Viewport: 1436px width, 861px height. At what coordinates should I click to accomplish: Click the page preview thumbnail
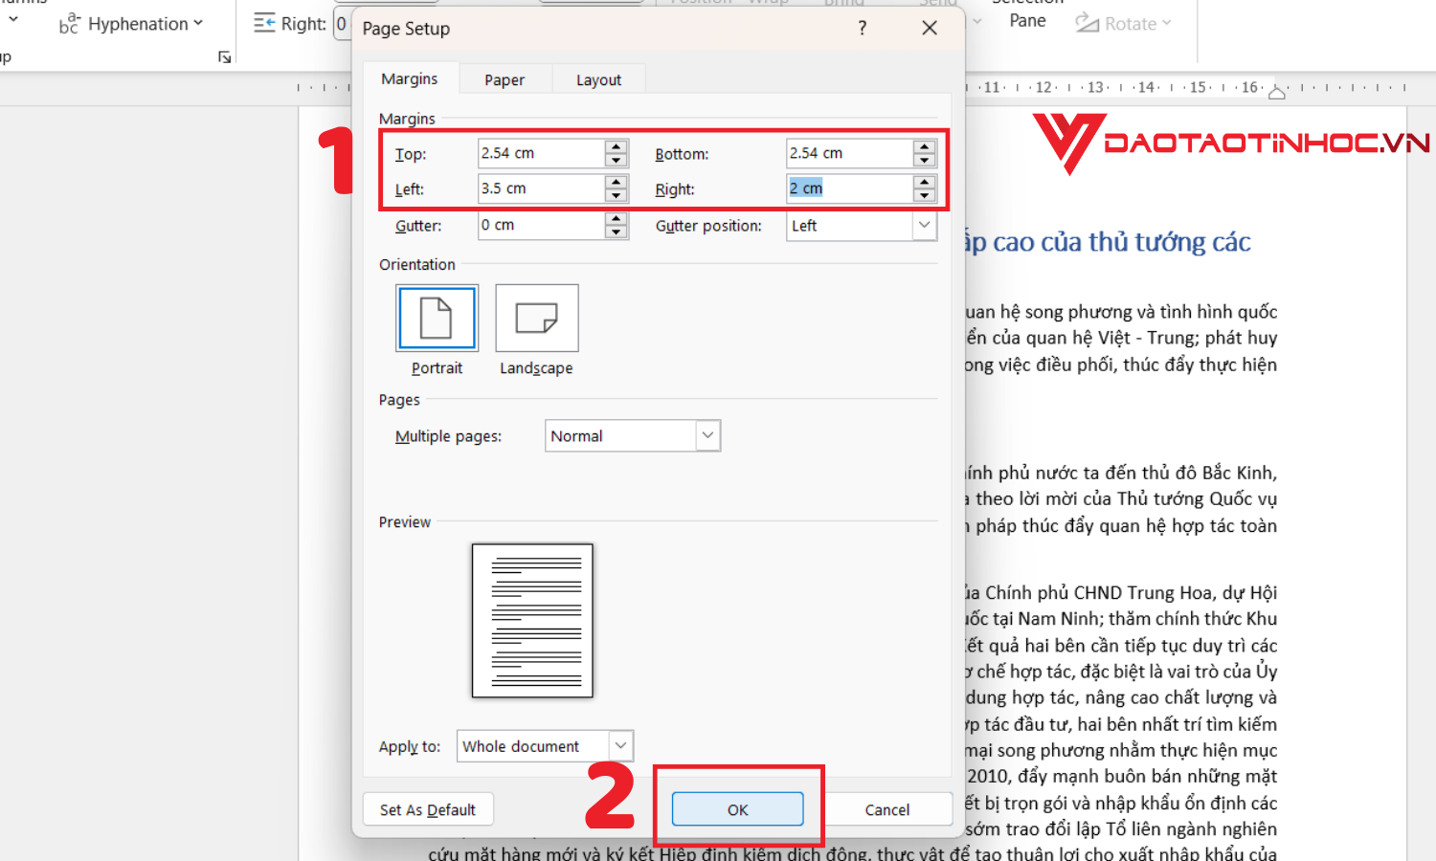[x=532, y=620]
